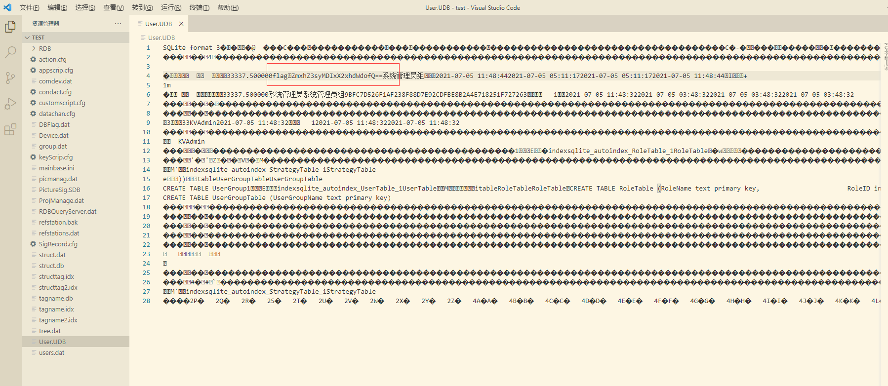Click the file icon beside DBFlag.dat
The height and width of the screenshot is (386, 888).
tap(34, 124)
